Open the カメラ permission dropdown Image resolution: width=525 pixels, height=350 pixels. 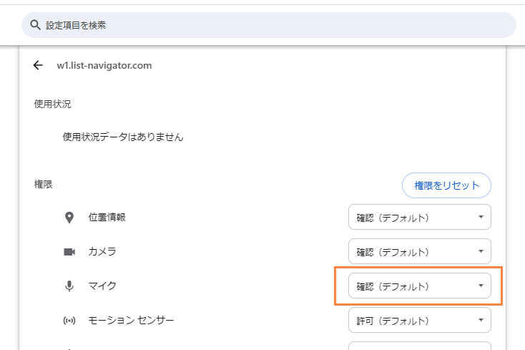[420, 251]
